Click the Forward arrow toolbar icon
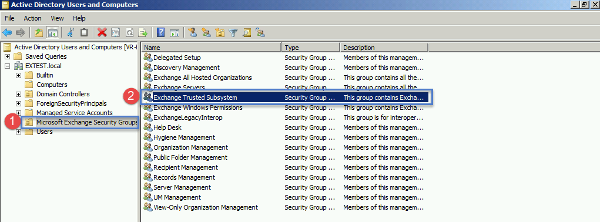Viewport: 600px width, 222px height. click(x=21, y=32)
